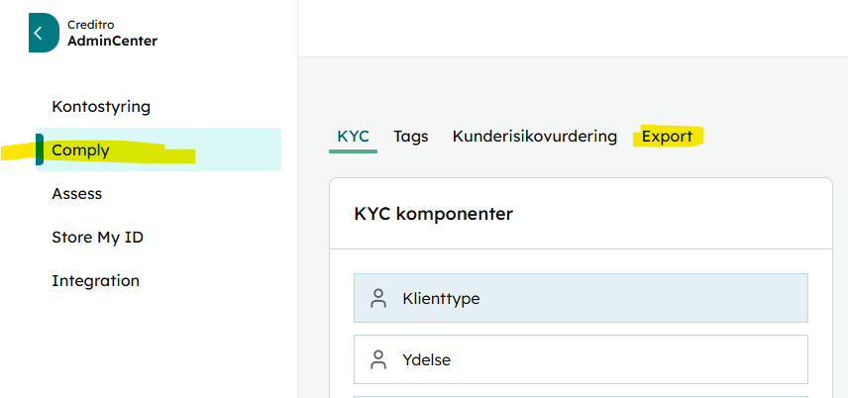
Task: Open Kontostyring in the sidebar
Action: pyautogui.click(x=101, y=107)
